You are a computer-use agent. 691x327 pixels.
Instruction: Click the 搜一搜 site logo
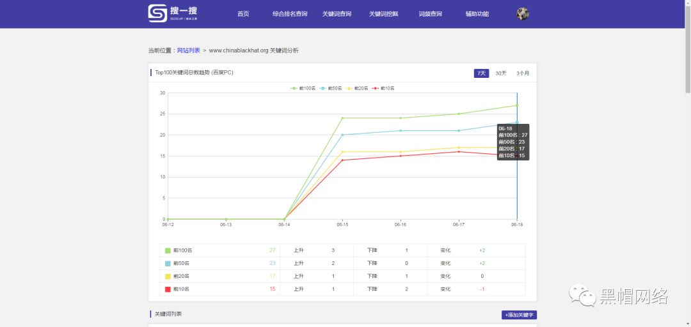coord(173,13)
